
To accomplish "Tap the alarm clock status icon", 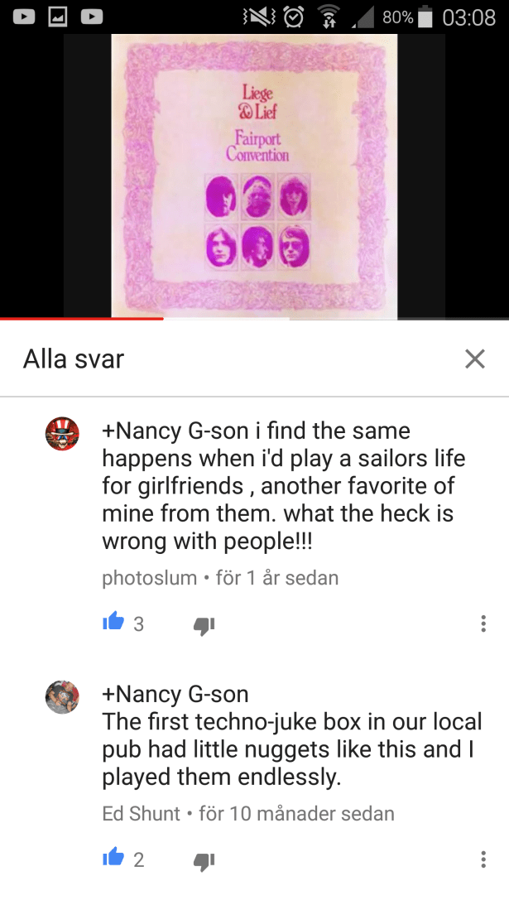I will 295,17.
